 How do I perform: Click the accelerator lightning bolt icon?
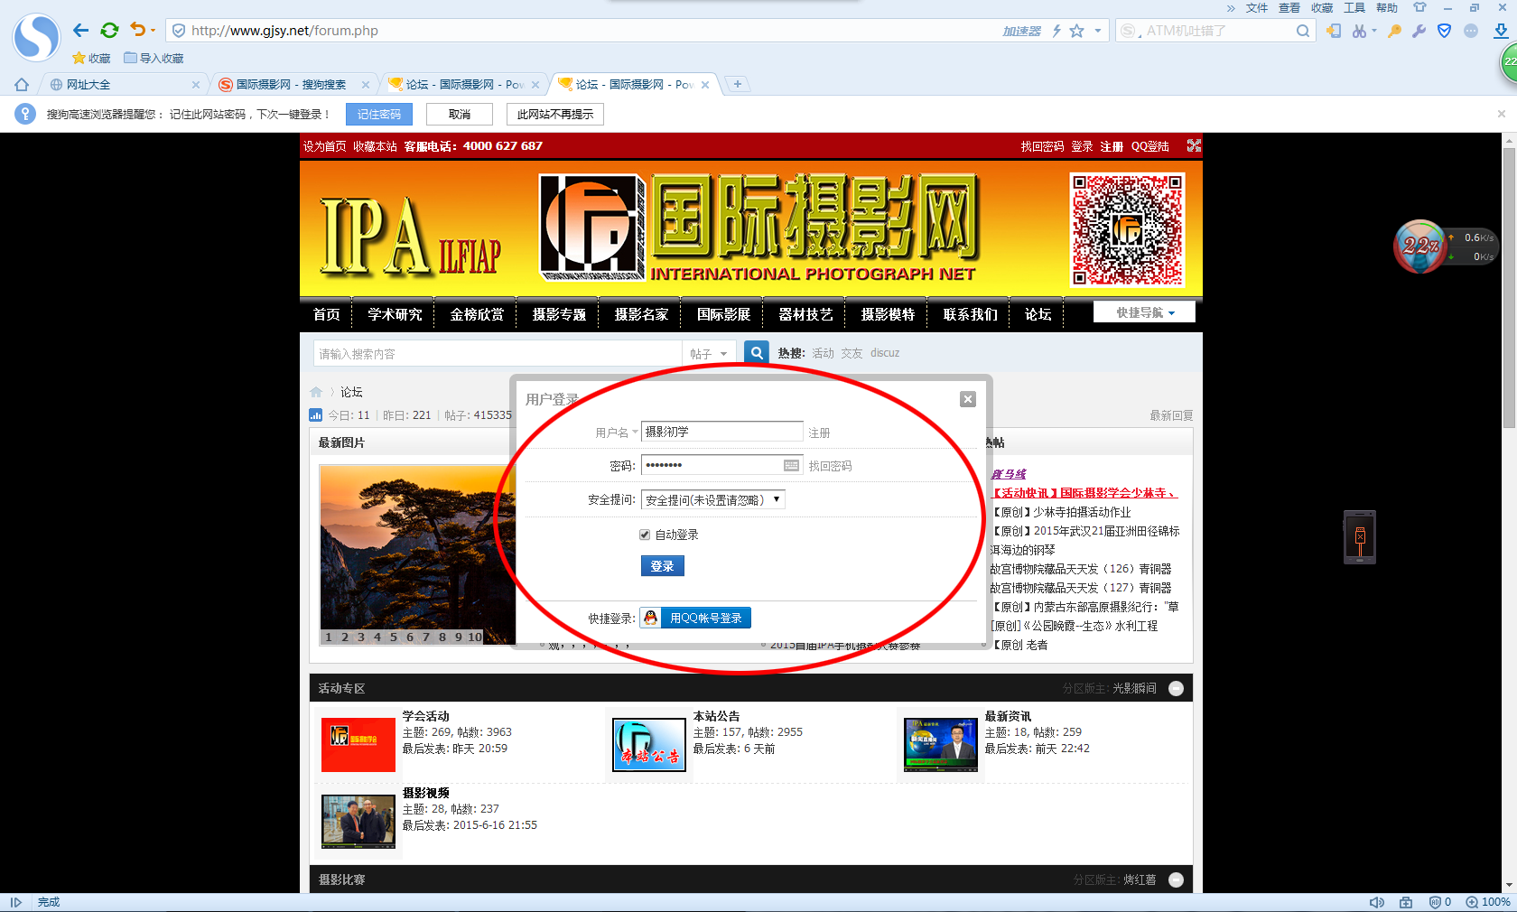click(1056, 31)
